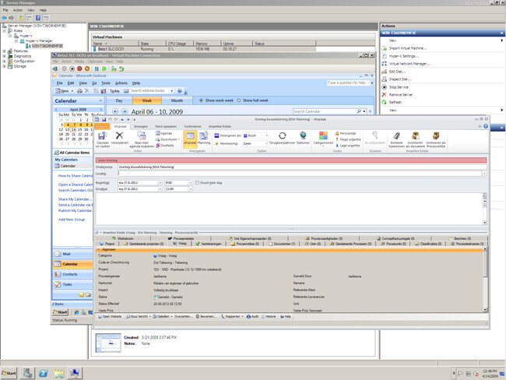The image size is (506, 380).
Task: Click Virtual Network Manager in Actions pane
Action: click(409, 64)
